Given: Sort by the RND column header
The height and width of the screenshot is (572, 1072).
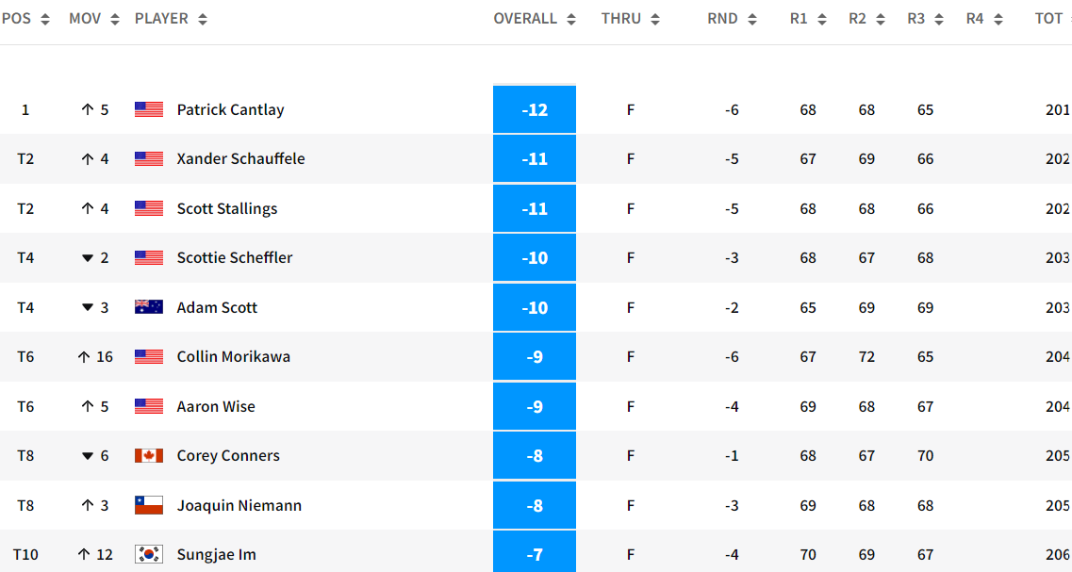Looking at the screenshot, I should pos(732,19).
